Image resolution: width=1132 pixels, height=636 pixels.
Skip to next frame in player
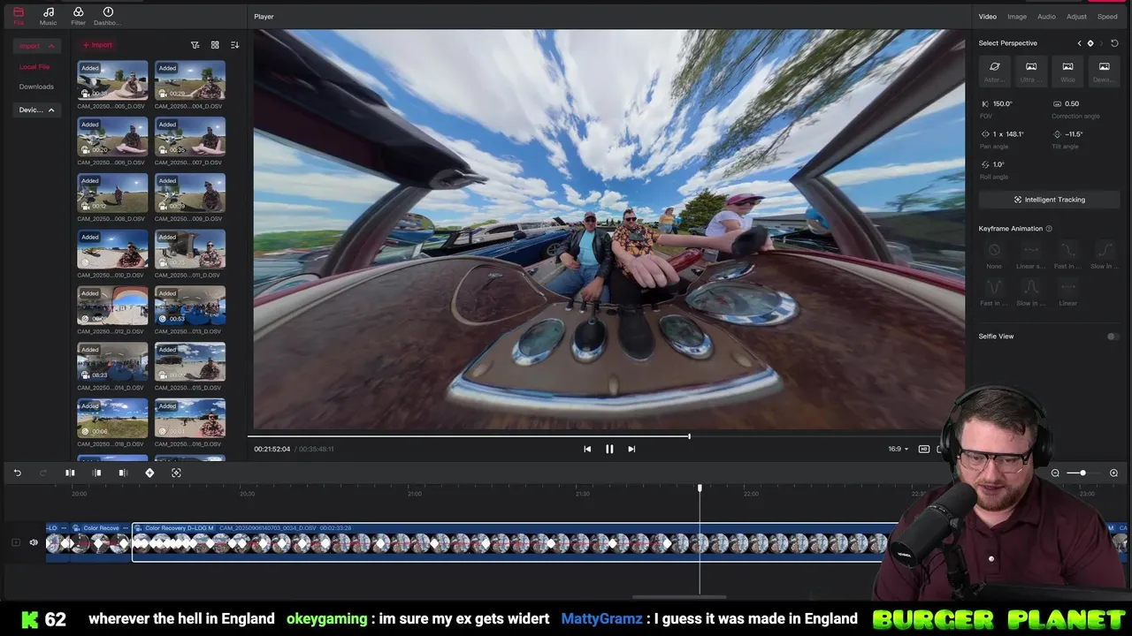tap(631, 449)
